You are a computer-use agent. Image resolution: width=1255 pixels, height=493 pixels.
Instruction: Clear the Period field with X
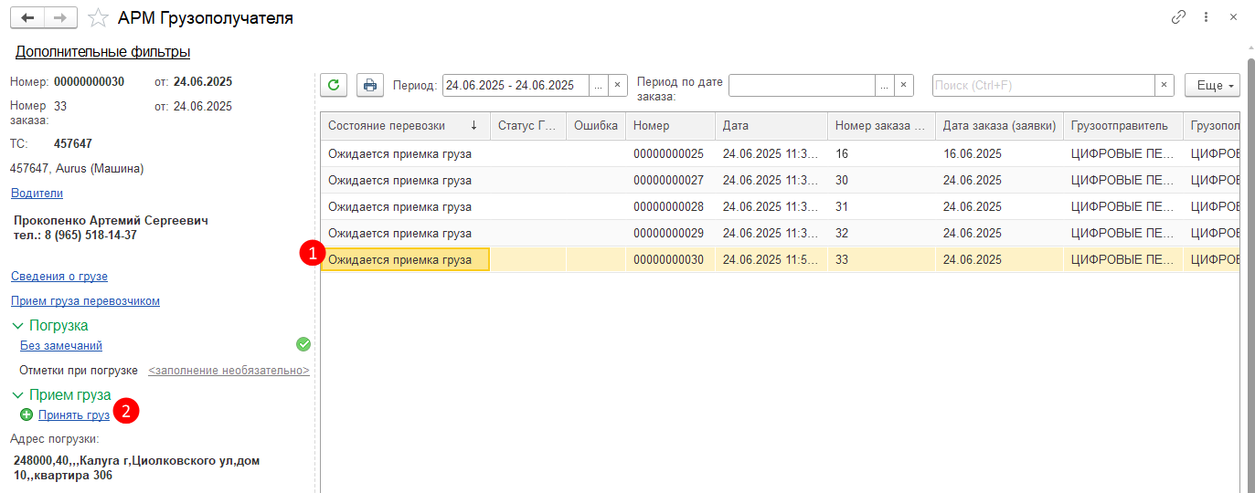pyautogui.click(x=618, y=85)
